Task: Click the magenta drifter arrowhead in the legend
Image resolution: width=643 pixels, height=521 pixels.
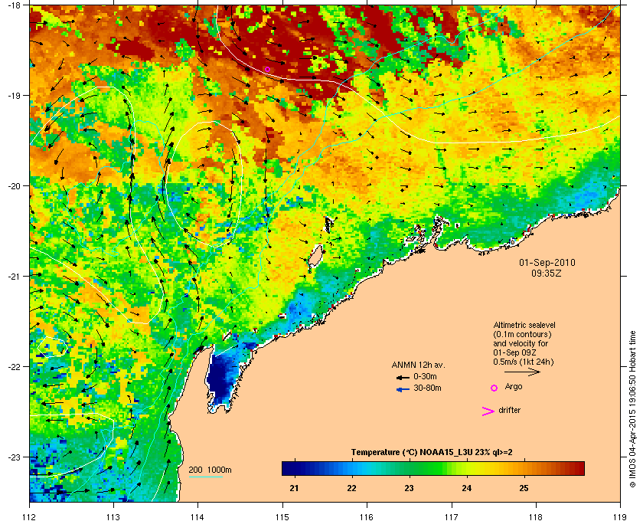Action: click(488, 411)
